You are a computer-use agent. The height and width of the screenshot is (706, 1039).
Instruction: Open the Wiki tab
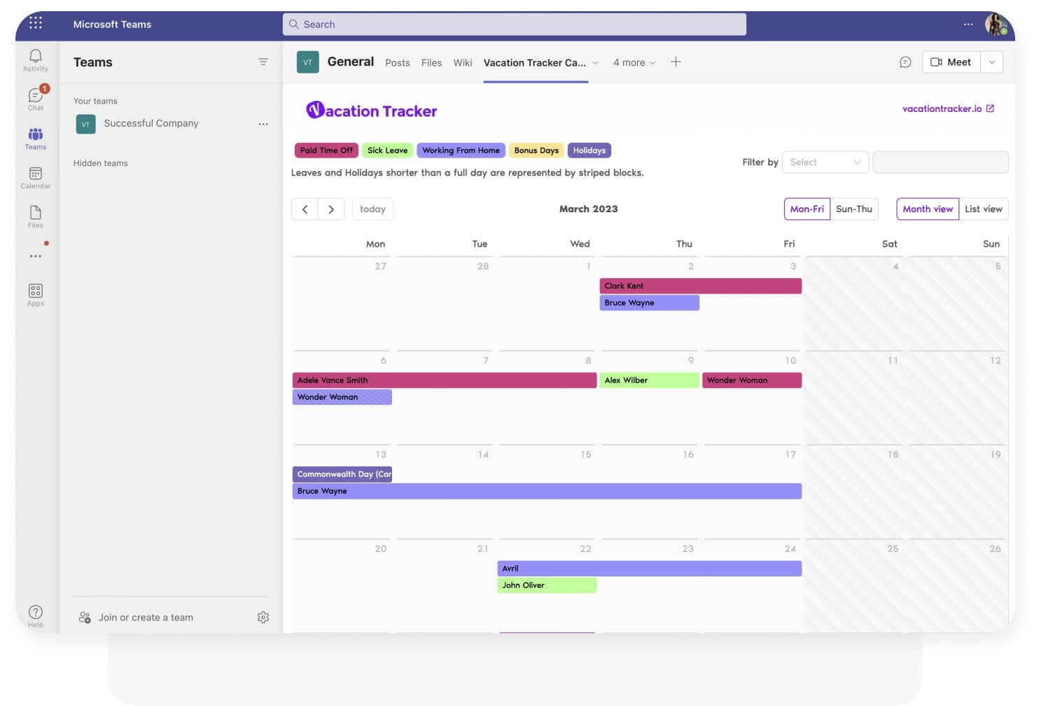point(463,62)
